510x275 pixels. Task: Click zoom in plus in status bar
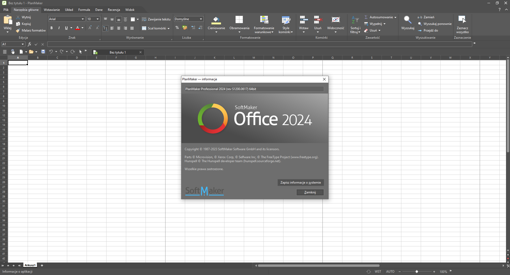coord(434,272)
